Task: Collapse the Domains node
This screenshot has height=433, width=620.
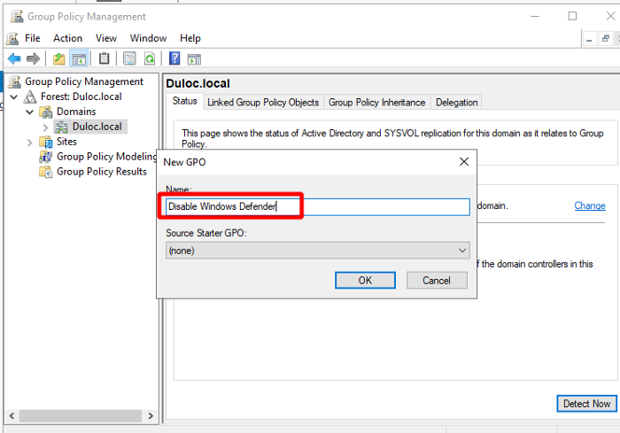Action: click(29, 112)
